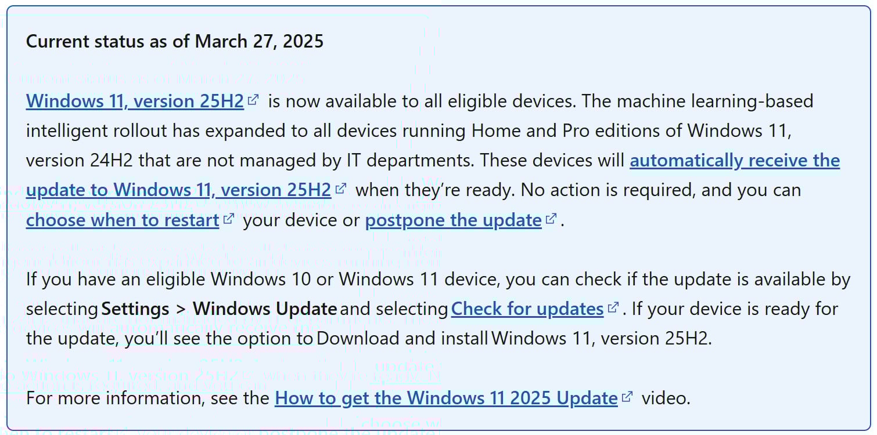877x435 pixels.
Task: Open the first "Windows 11, version 25H2" link
Action: point(135,101)
